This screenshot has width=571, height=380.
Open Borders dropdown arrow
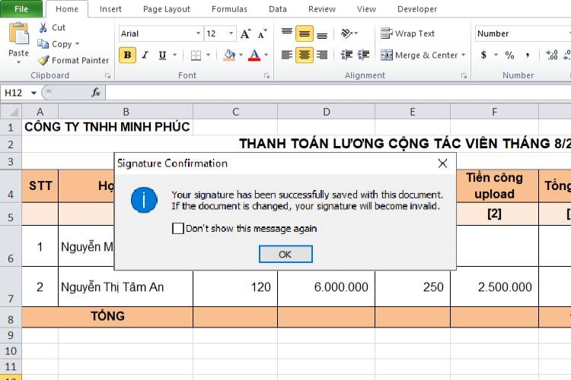209,55
